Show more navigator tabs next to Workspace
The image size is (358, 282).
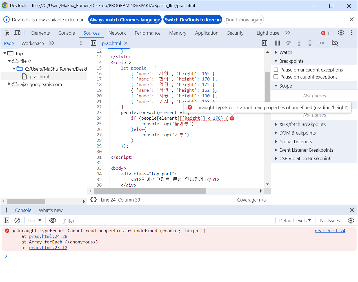click(52, 43)
